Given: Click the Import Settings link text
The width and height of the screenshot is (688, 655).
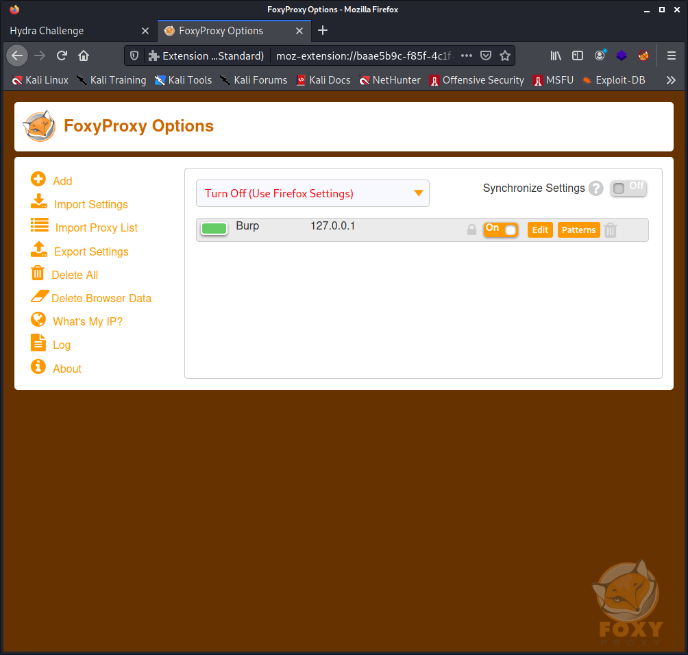Looking at the screenshot, I should (x=91, y=204).
